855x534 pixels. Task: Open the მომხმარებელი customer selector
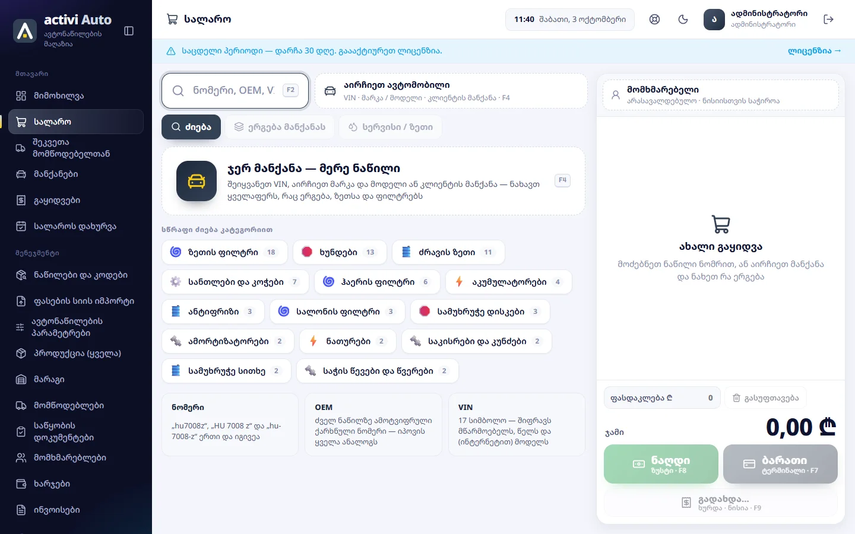pyautogui.click(x=721, y=95)
